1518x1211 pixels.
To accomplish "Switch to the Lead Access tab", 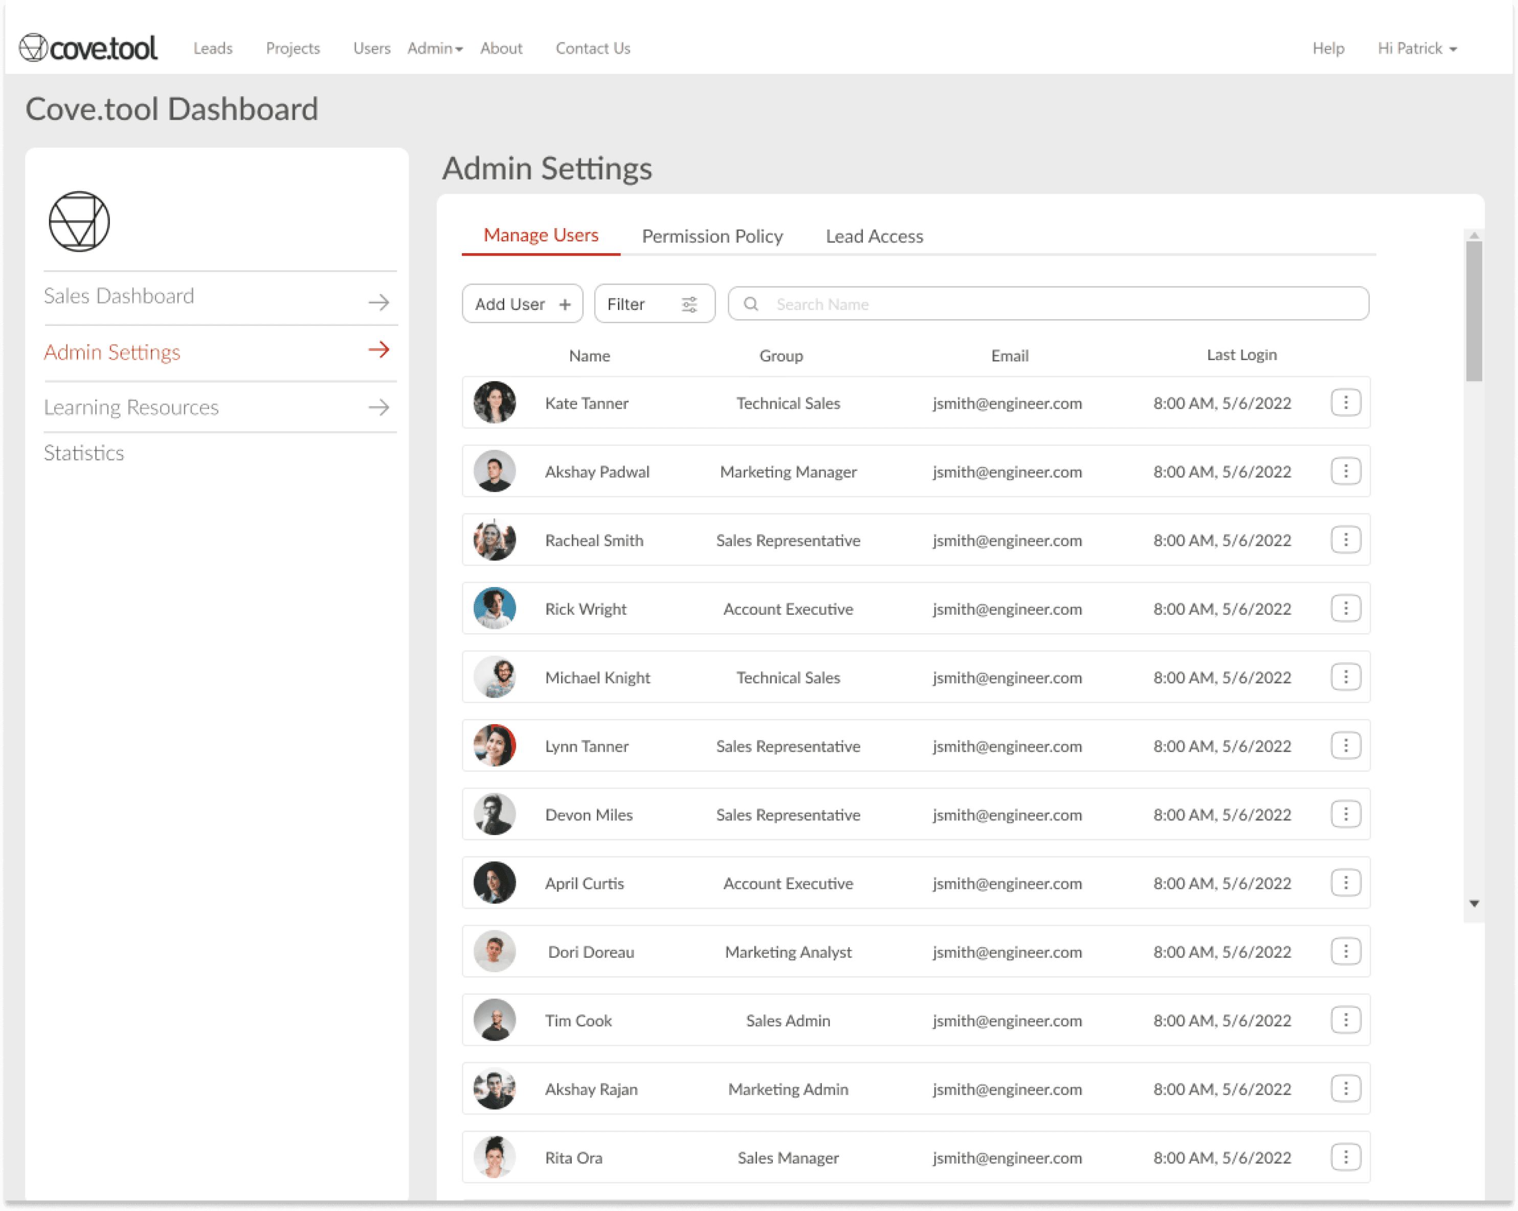I will tap(874, 236).
